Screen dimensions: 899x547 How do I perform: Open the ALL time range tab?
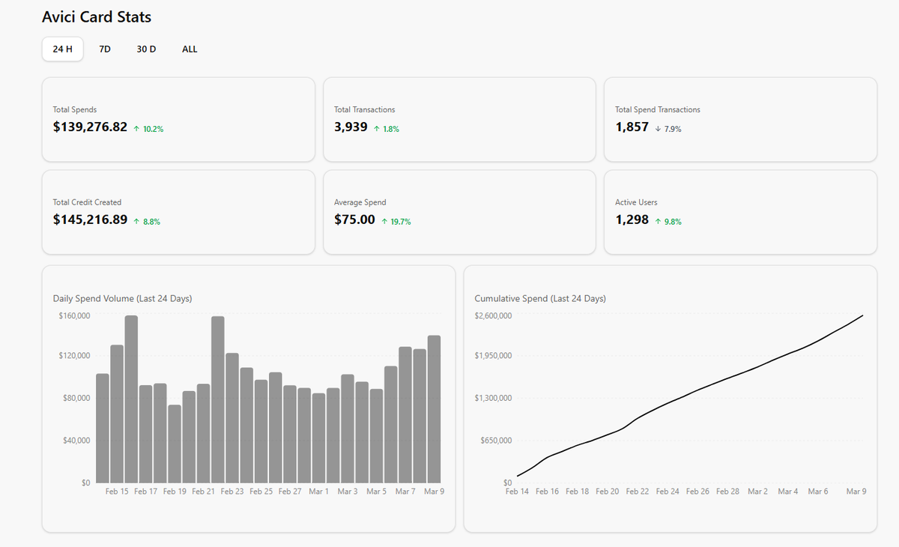tap(190, 49)
